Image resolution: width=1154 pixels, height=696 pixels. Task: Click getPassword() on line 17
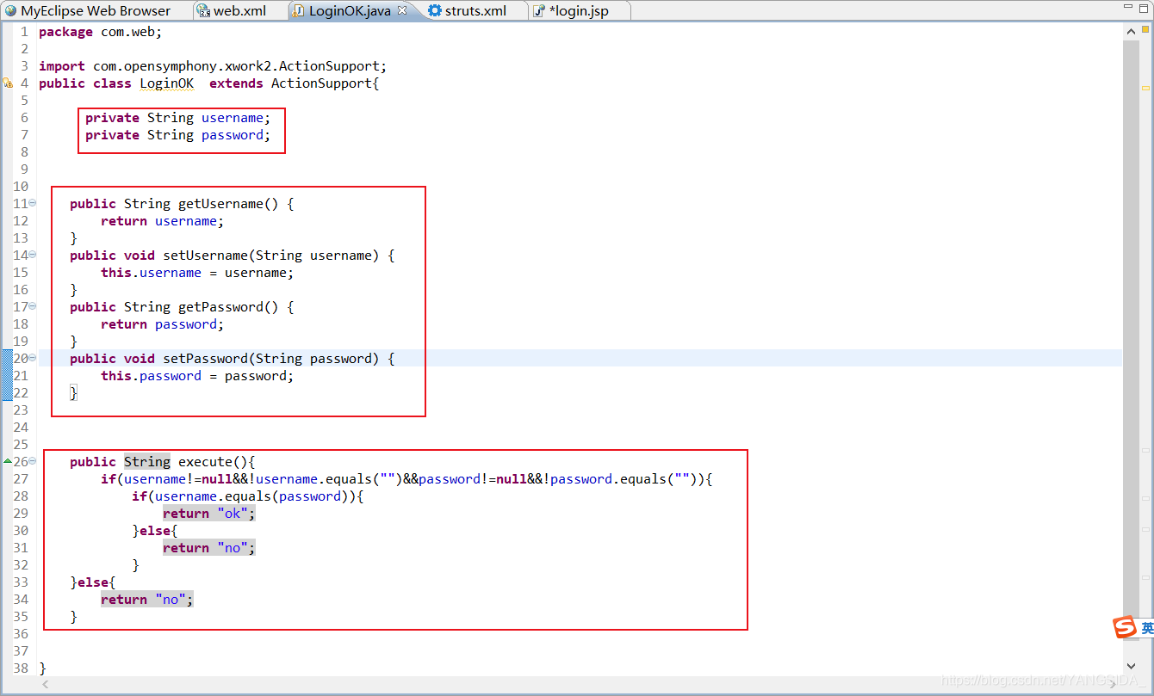pos(228,307)
